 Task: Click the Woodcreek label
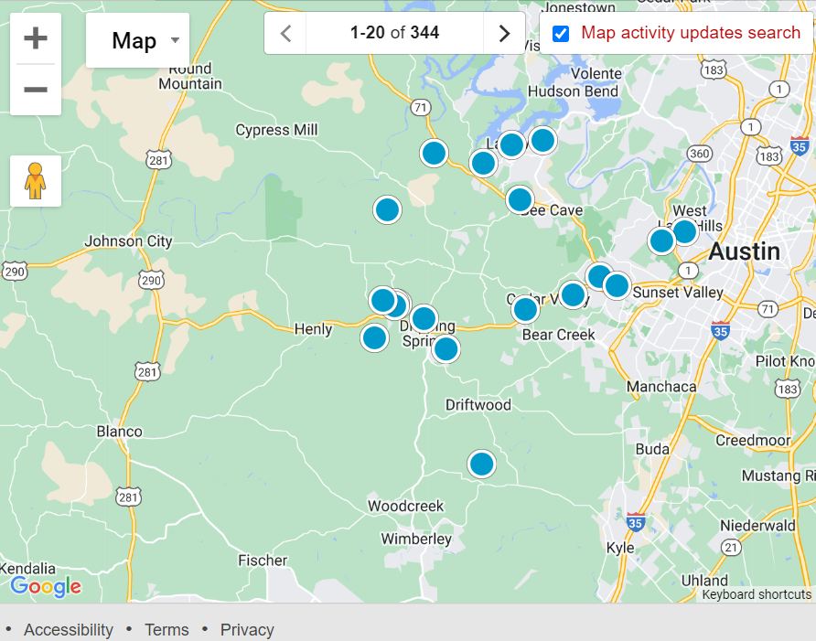pos(406,506)
